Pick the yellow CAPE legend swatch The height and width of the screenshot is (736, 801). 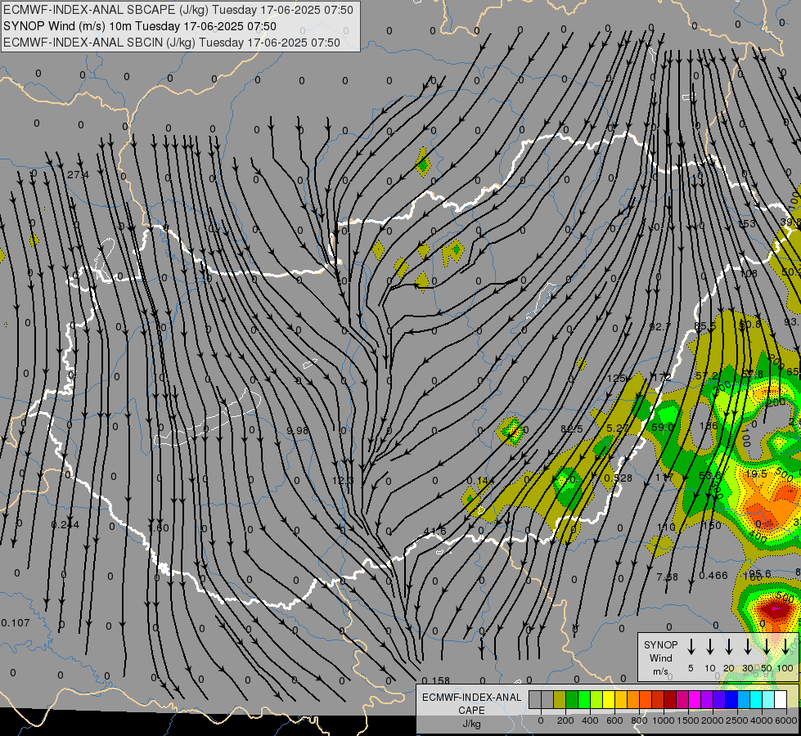tap(609, 699)
